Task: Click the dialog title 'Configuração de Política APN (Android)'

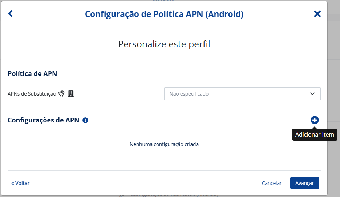Action: pos(164,14)
